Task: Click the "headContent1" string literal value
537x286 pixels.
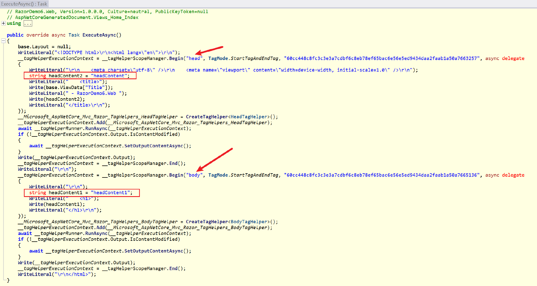Action: coord(110,193)
